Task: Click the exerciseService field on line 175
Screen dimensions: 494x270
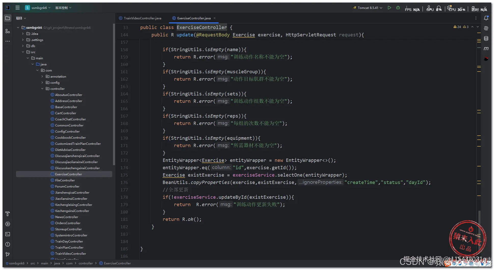Action: coord(253,175)
